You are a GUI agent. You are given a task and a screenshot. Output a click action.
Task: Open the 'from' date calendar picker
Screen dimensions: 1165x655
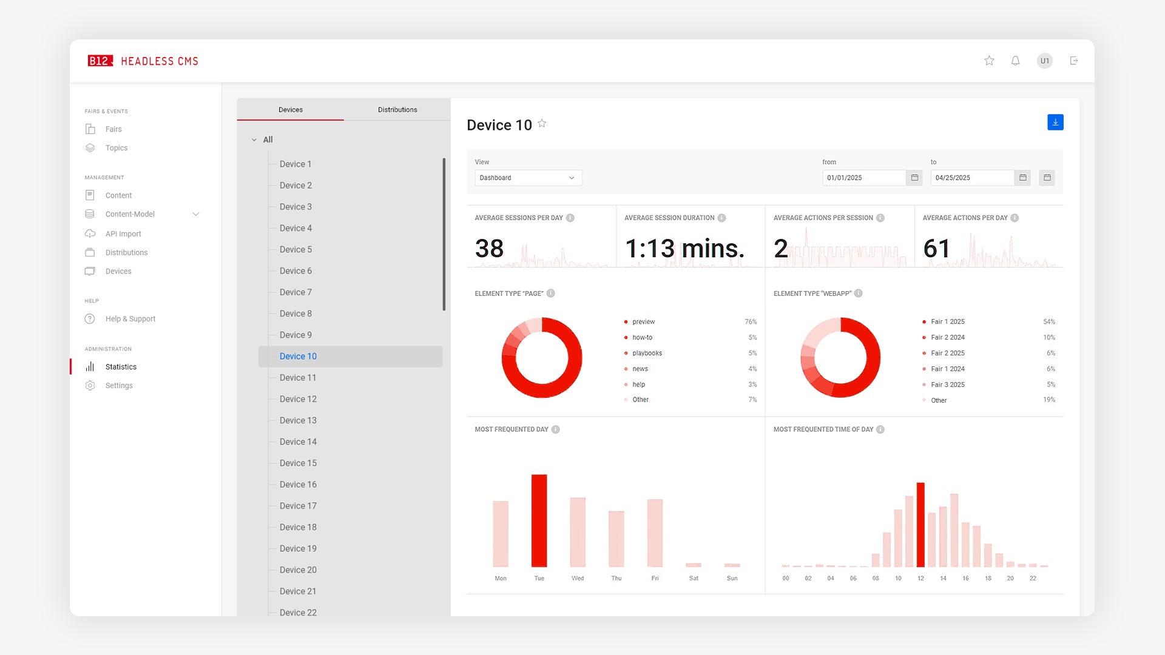click(914, 178)
